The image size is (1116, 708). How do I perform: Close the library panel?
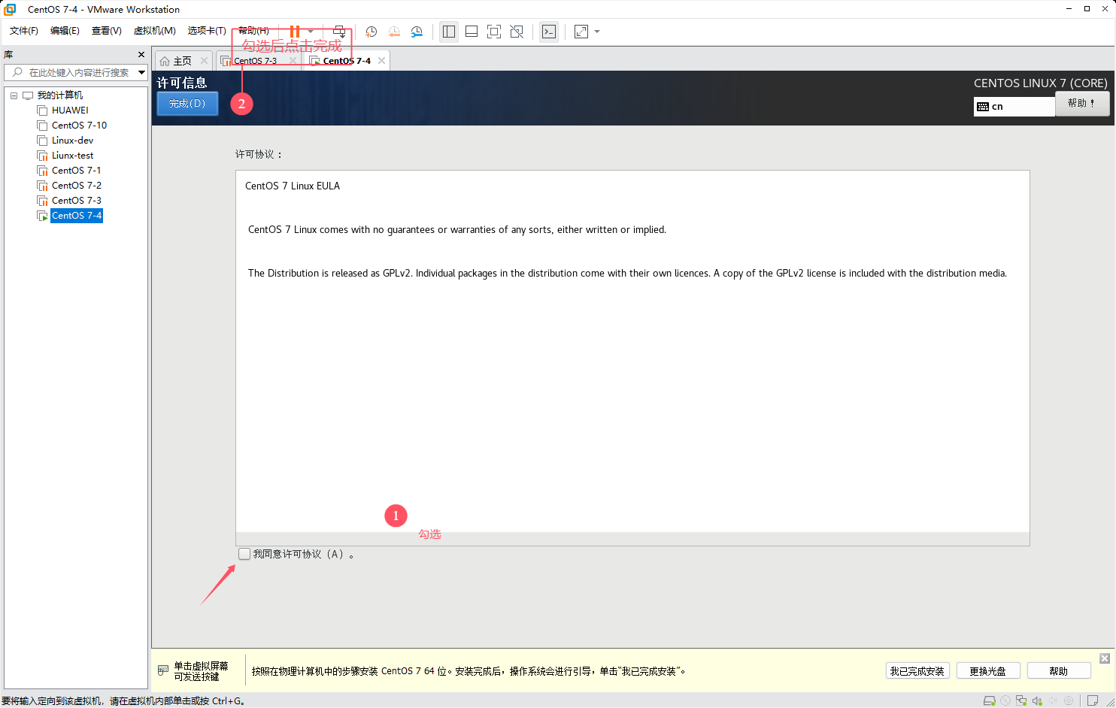(x=141, y=55)
